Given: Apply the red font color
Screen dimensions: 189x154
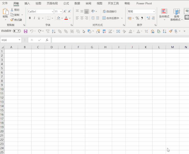Looking at the screenshot, I should 66,18.
